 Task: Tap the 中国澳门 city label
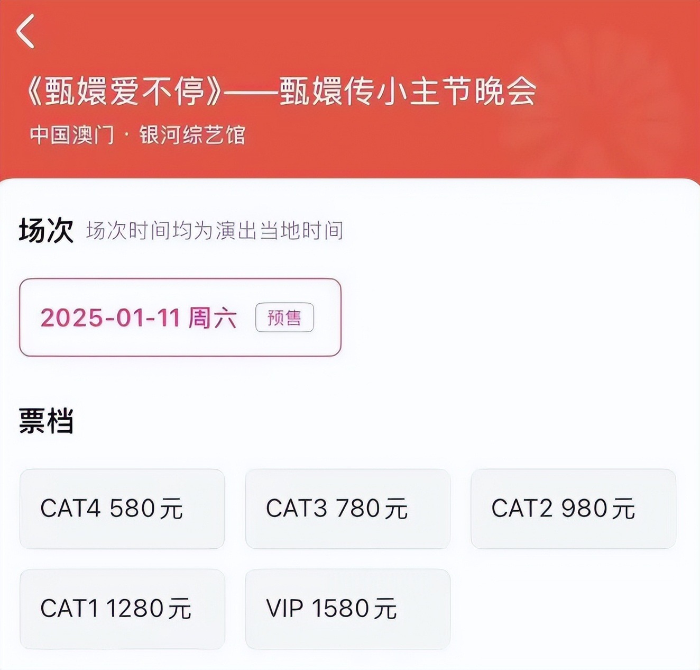[x=72, y=135]
